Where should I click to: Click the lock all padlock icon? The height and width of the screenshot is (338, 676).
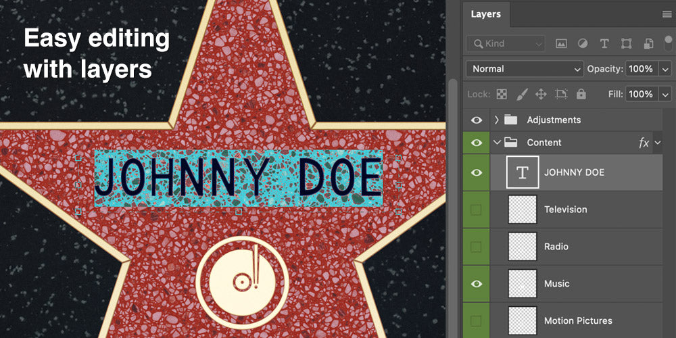click(x=581, y=95)
